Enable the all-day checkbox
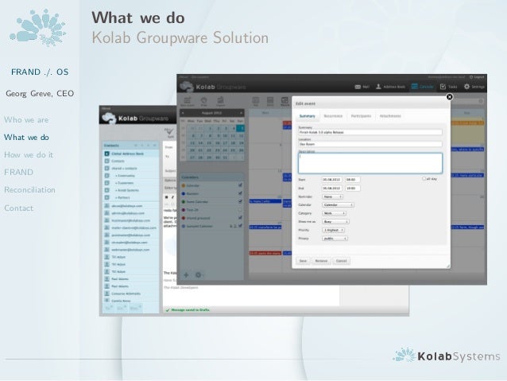This screenshot has height=381, width=507. click(x=424, y=179)
